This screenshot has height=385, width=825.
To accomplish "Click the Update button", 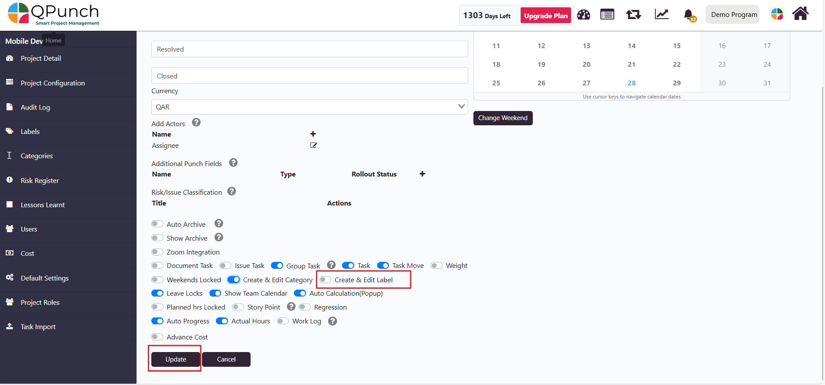I will click(x=176, y=359).
